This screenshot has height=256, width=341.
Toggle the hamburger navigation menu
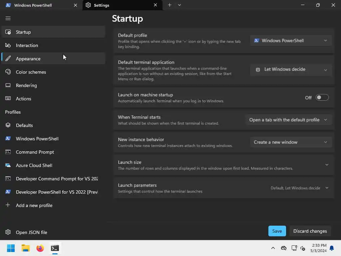click(x=8, y=18)
